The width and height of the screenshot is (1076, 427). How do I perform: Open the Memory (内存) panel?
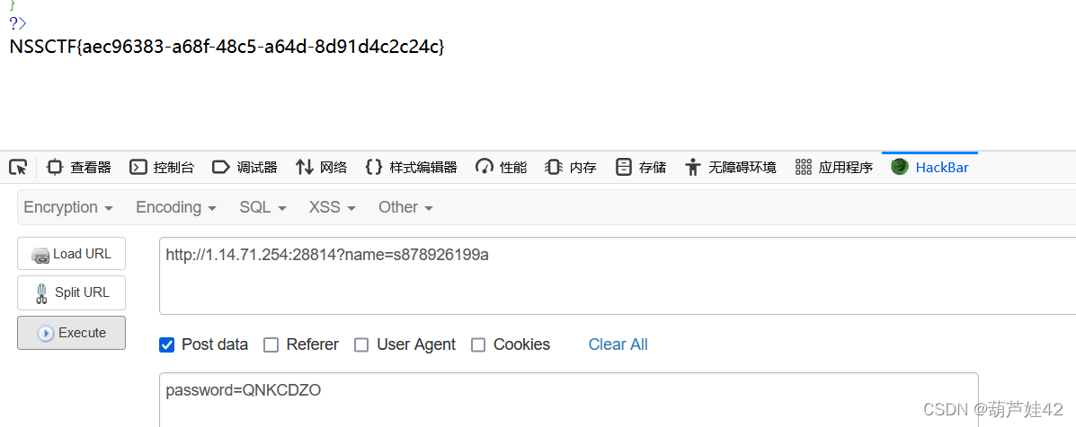coord(571,167)
